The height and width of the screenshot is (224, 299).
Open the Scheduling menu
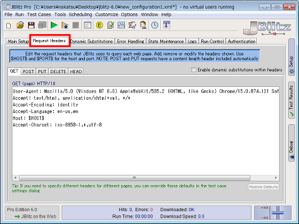click(80, 14)
